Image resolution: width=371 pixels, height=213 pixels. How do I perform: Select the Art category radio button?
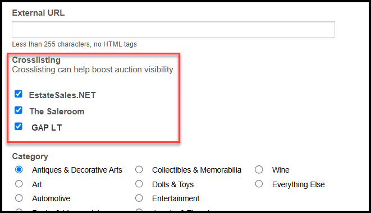[19, 184]
